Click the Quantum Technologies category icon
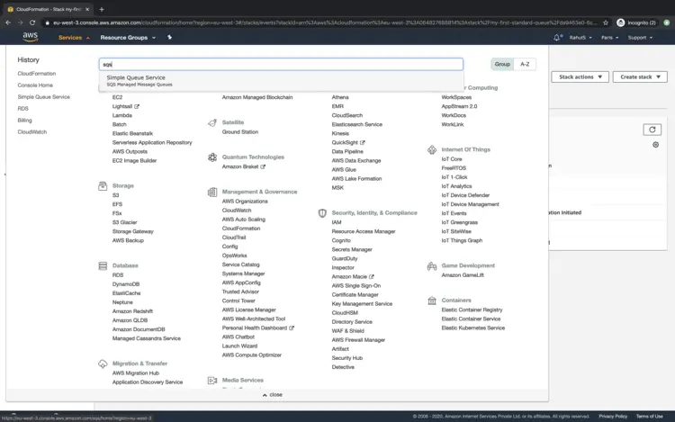Screen dimensions: 675x422 pos(212,157)
